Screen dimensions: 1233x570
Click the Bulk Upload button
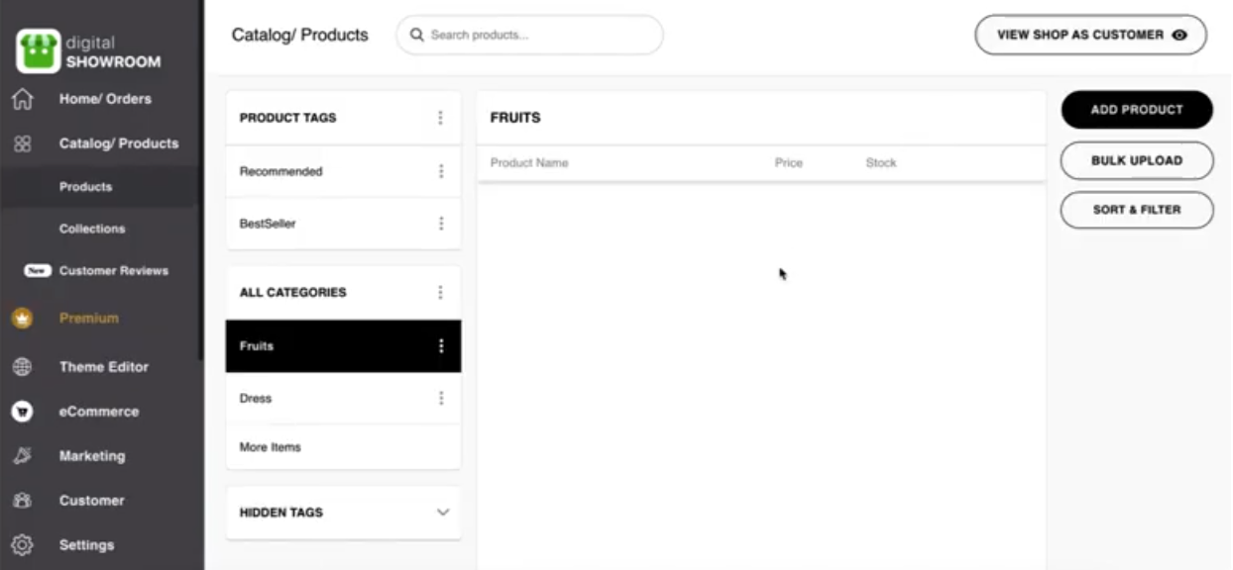click(1136, 160)
